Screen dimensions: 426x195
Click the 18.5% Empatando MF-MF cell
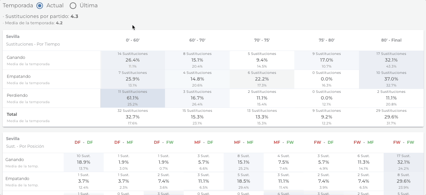pos(244,181)
